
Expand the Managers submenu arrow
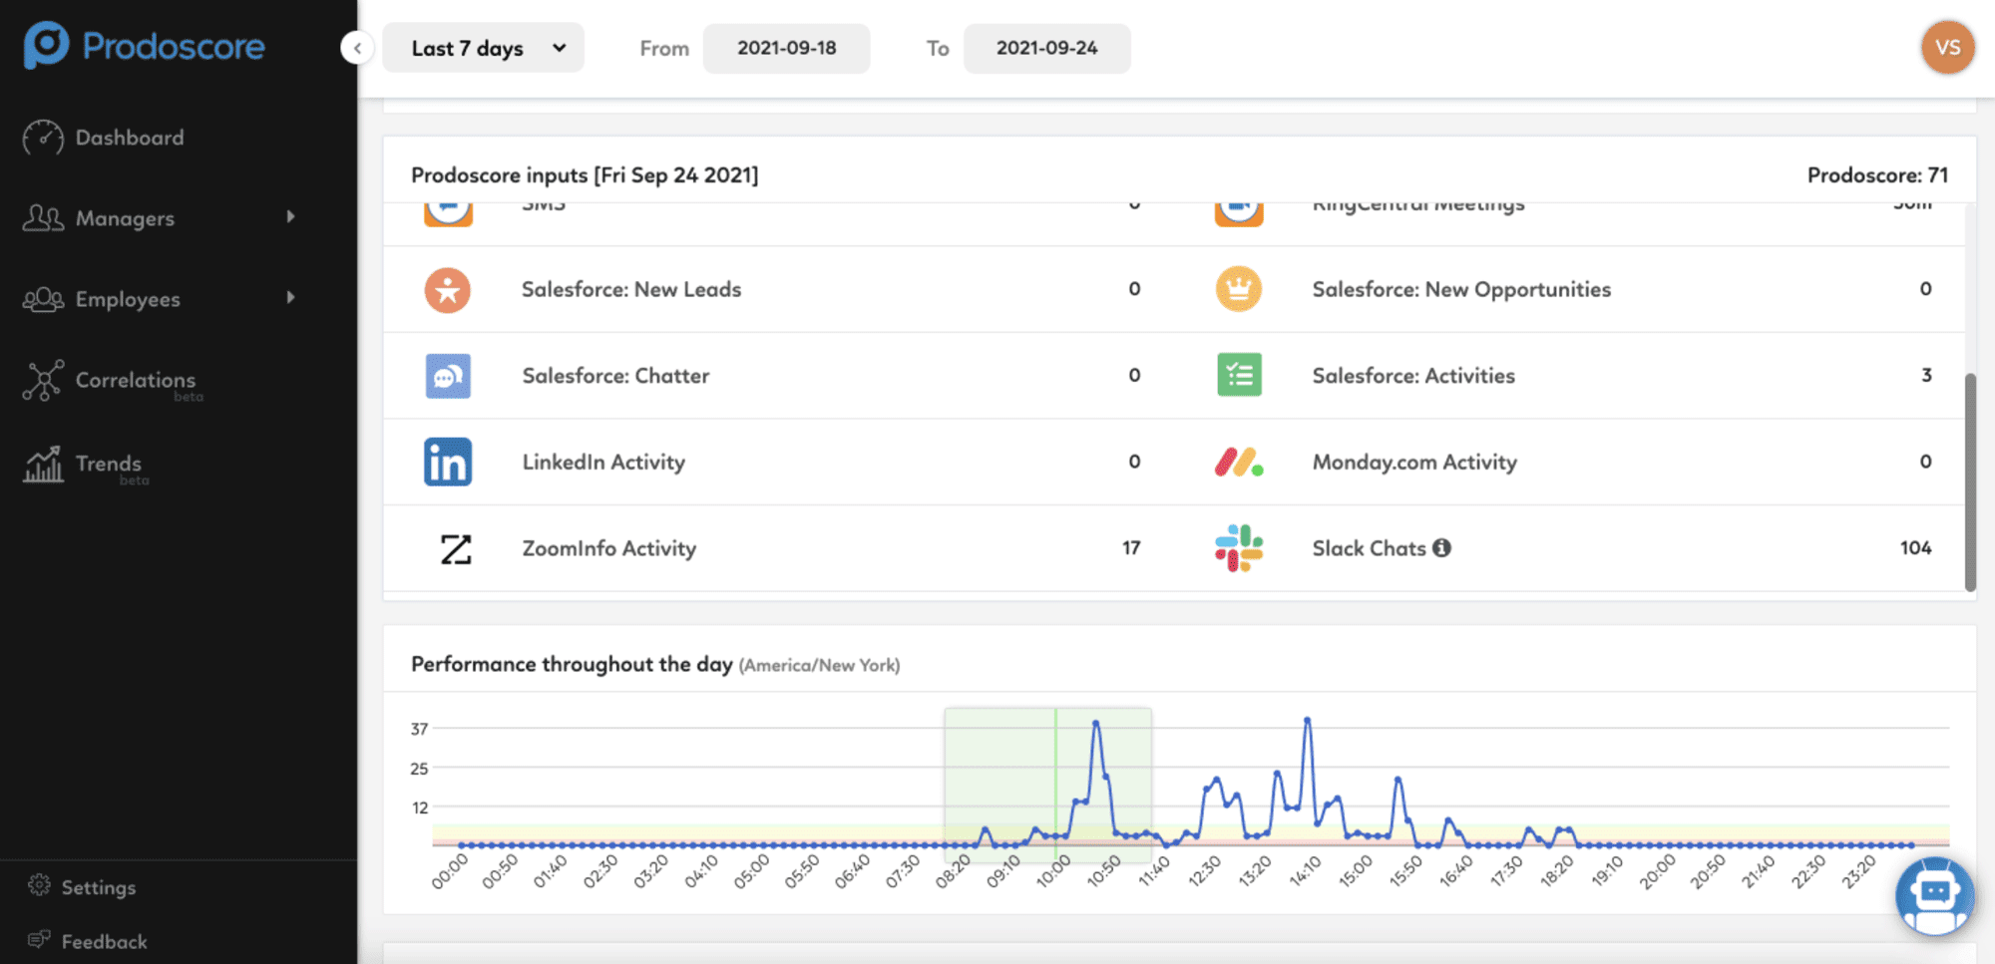290,216
